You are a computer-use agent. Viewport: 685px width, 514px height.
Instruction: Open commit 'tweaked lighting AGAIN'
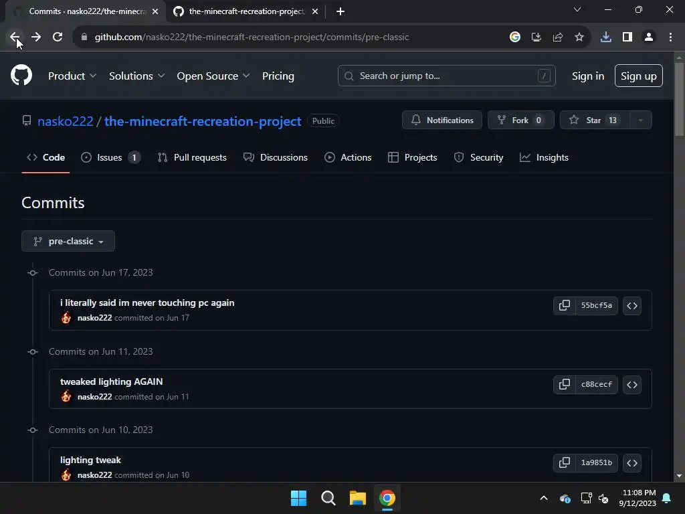click(112, 381)
